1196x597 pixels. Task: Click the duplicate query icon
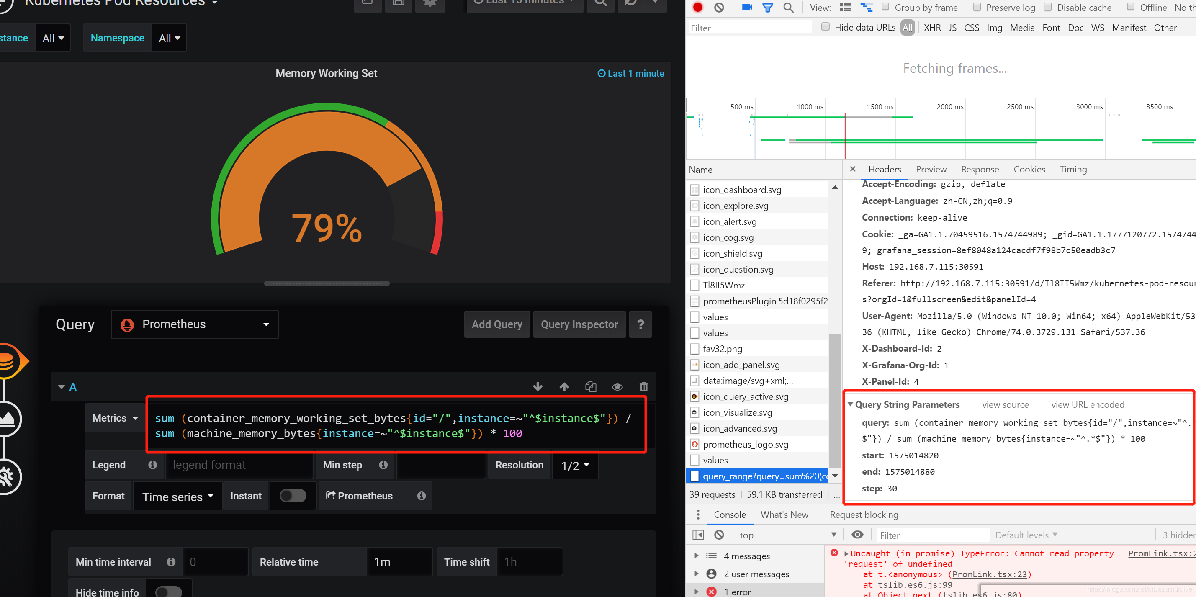click(x=590, y=386)
